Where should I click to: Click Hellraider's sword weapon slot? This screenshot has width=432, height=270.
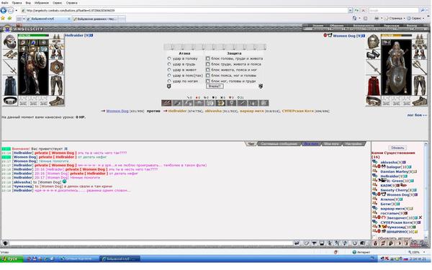[x=10, y=67]
